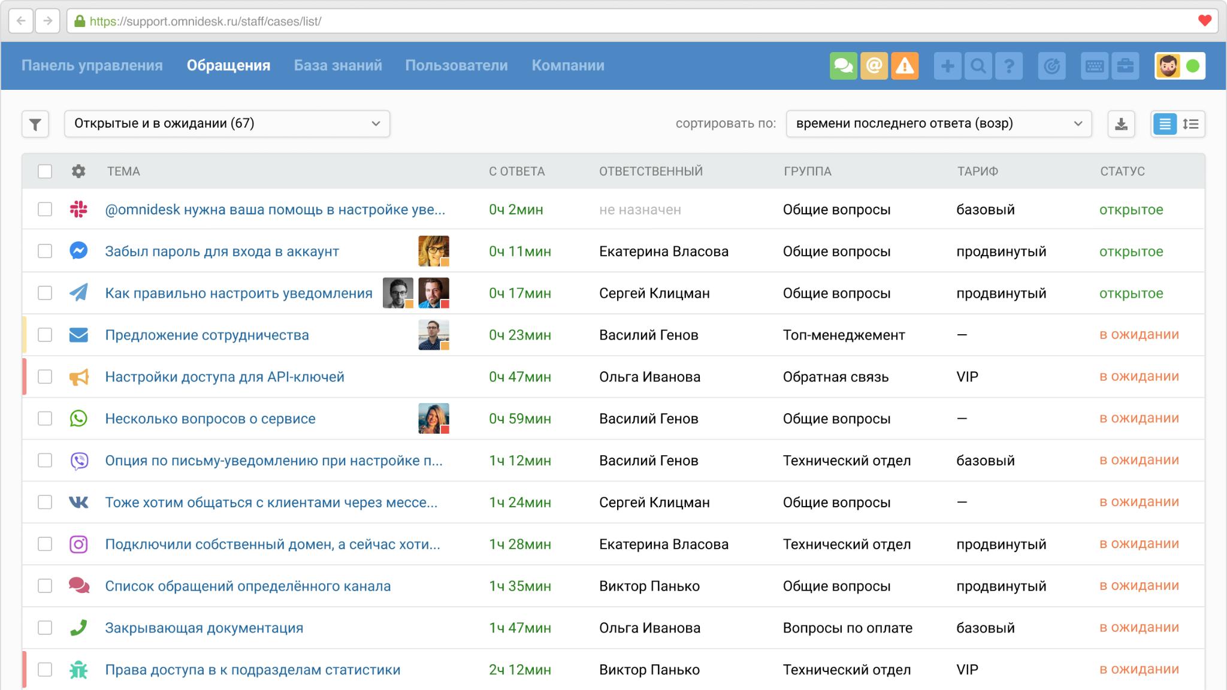Click the VK icon in the ticket list
Image resolution: width=1227 pixels, height=690 pixels.
78,503
